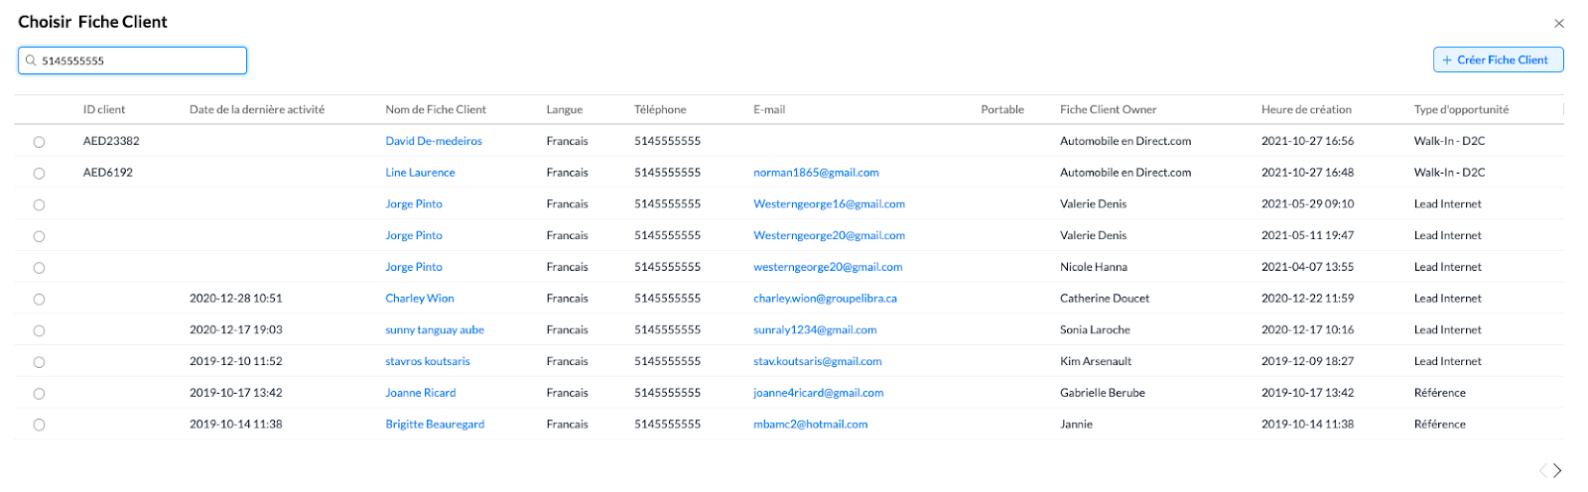Click email Westerngeorge16@gmail.com
1588x492 pixels.
[829, 204]
